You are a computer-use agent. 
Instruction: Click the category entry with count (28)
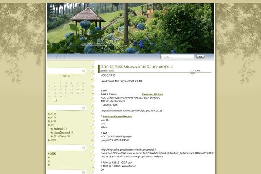click(x=53, y=121)
